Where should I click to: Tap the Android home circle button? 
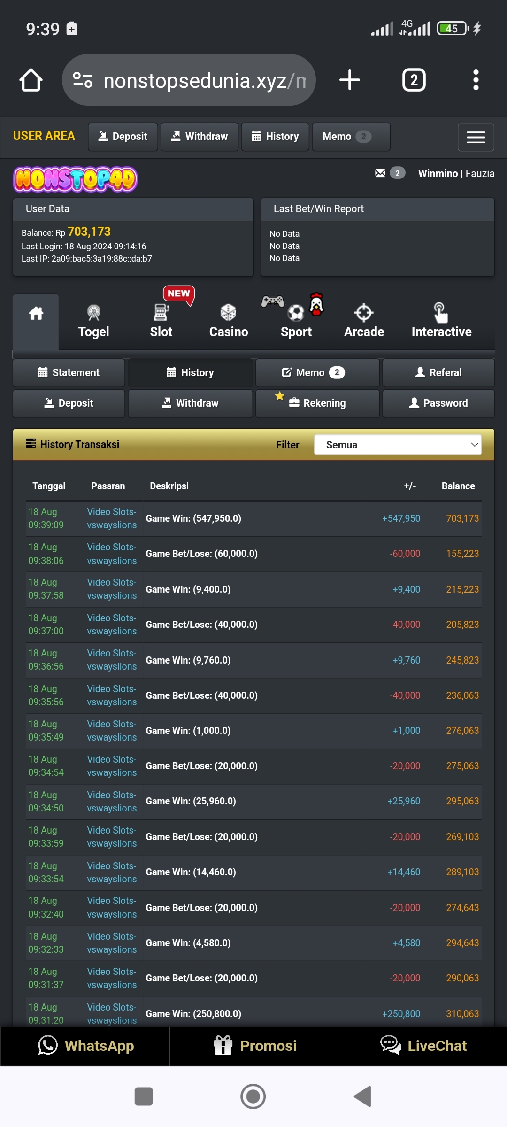[253, 1096]
